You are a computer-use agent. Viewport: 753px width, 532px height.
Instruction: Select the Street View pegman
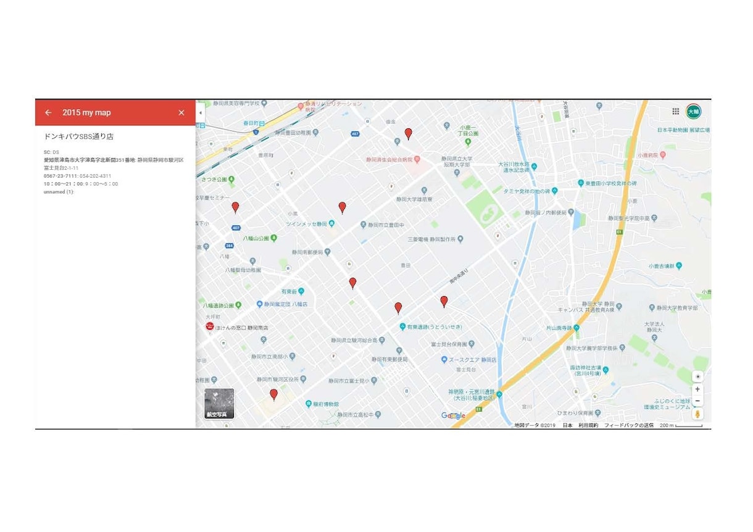pos(697,414)
